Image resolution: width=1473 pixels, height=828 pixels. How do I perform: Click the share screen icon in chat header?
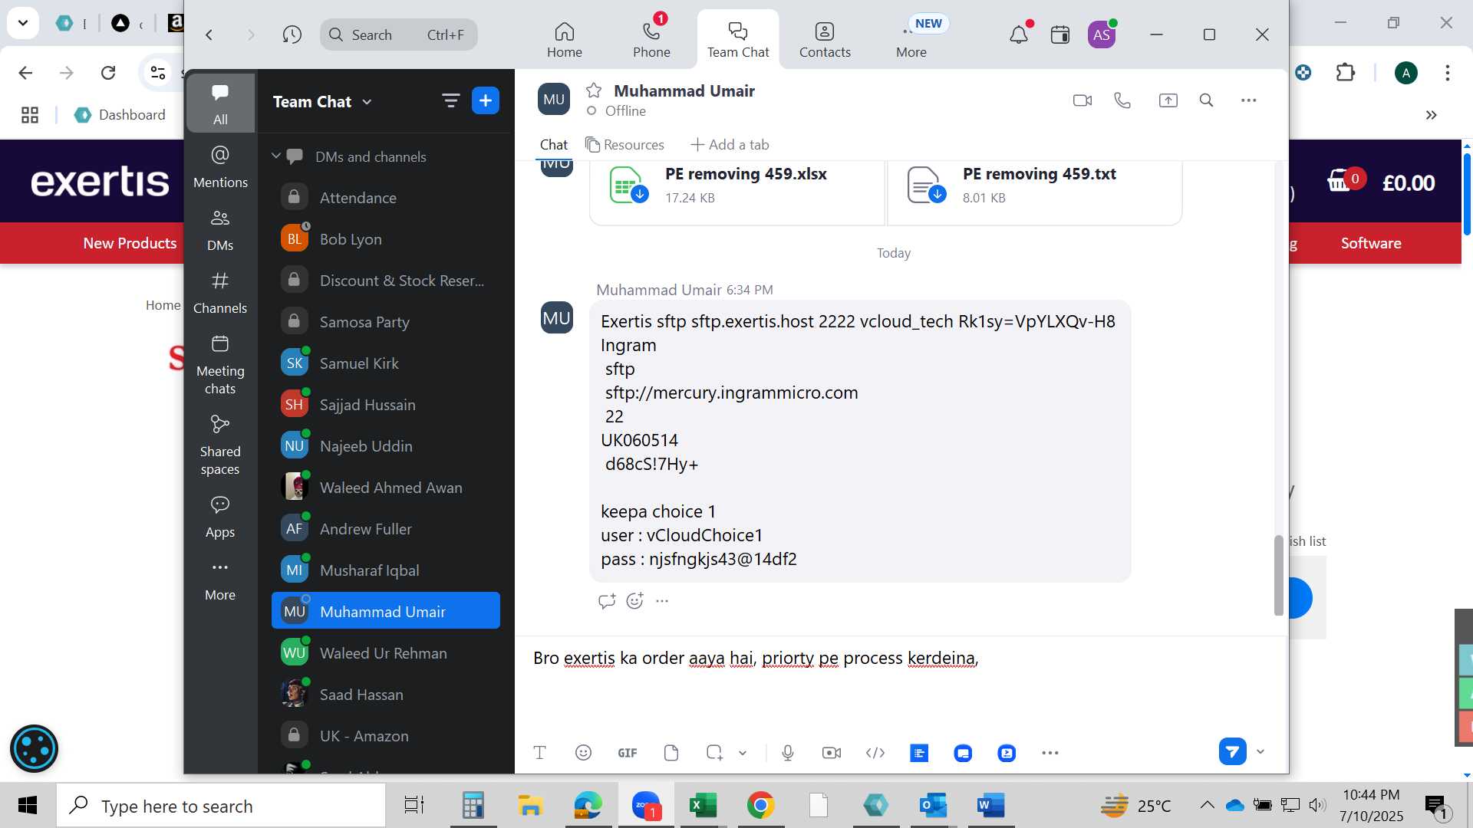(x=1168, y=100)
